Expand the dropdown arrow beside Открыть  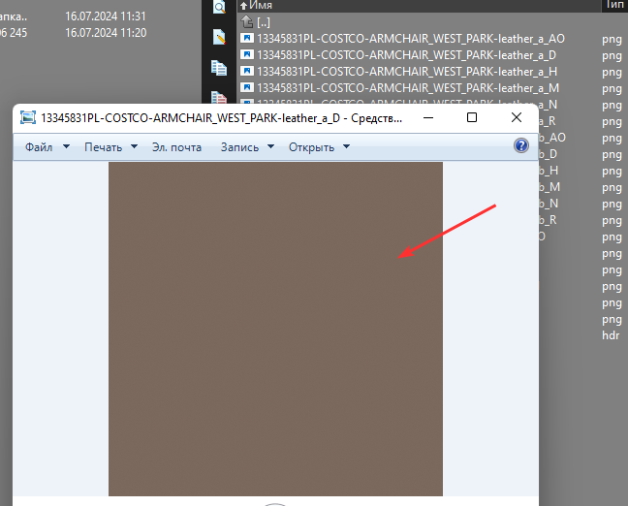click(x=346, y=146)
